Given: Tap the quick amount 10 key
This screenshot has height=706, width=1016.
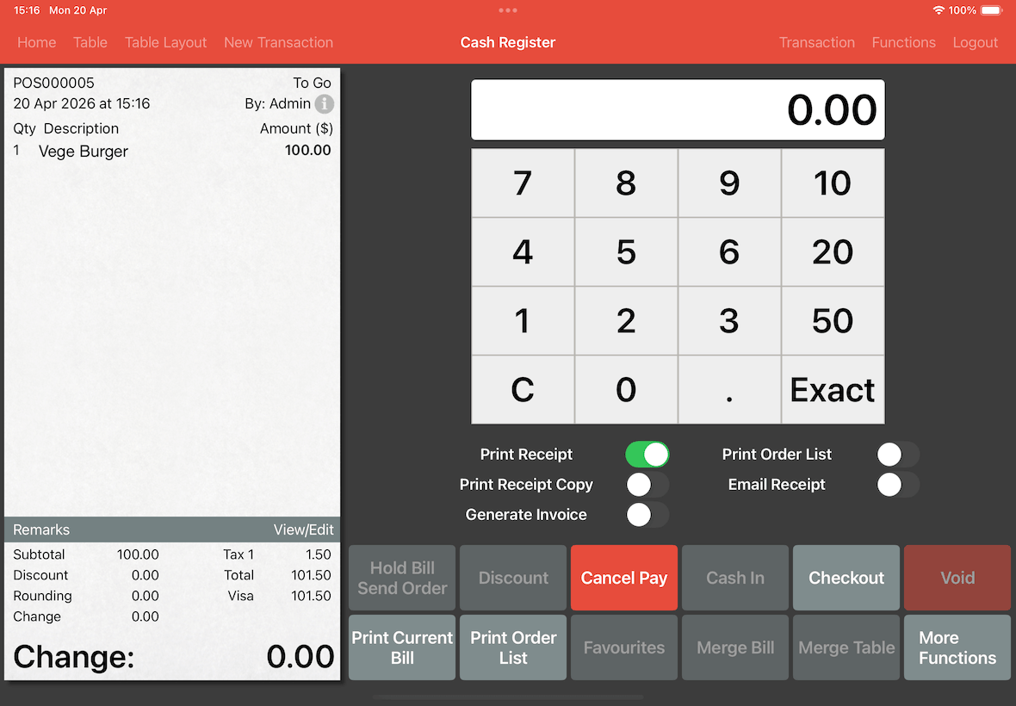Looking at the screenshot, I should 833,183.
